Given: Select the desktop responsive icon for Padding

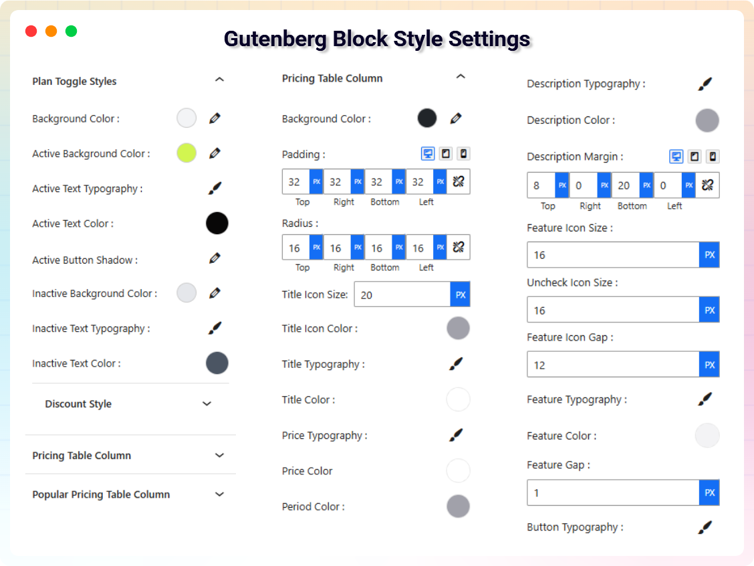Looking at the screenshot, I should 427,153.
